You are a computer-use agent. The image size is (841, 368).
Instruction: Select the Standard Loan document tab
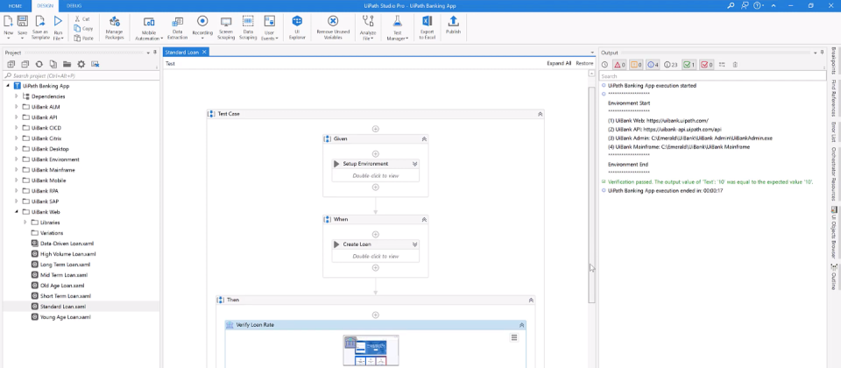pos(182,52)
